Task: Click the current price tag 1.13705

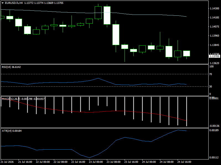Action: [x=214, y=56]
